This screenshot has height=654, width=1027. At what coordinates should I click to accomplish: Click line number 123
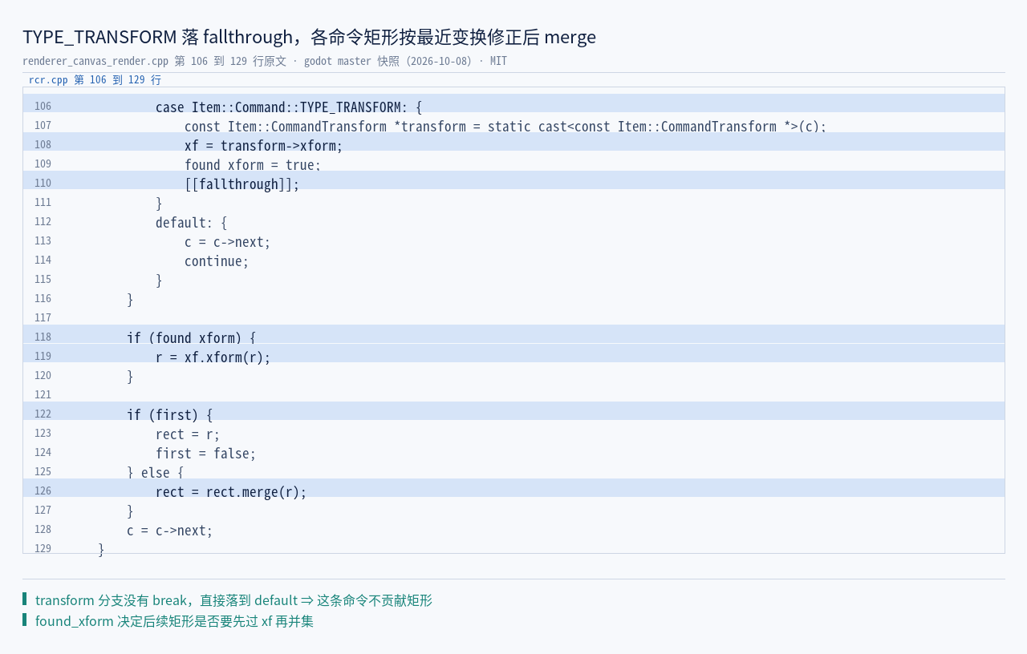tap(43, 434)
